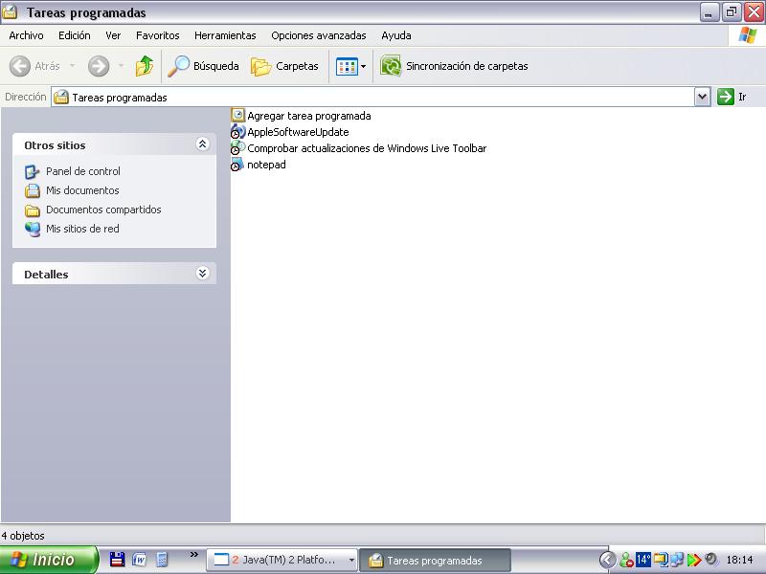Click the Sincronización de carpetas icon
The width and height of the screenshot is (766, 574).
(391, 66)
